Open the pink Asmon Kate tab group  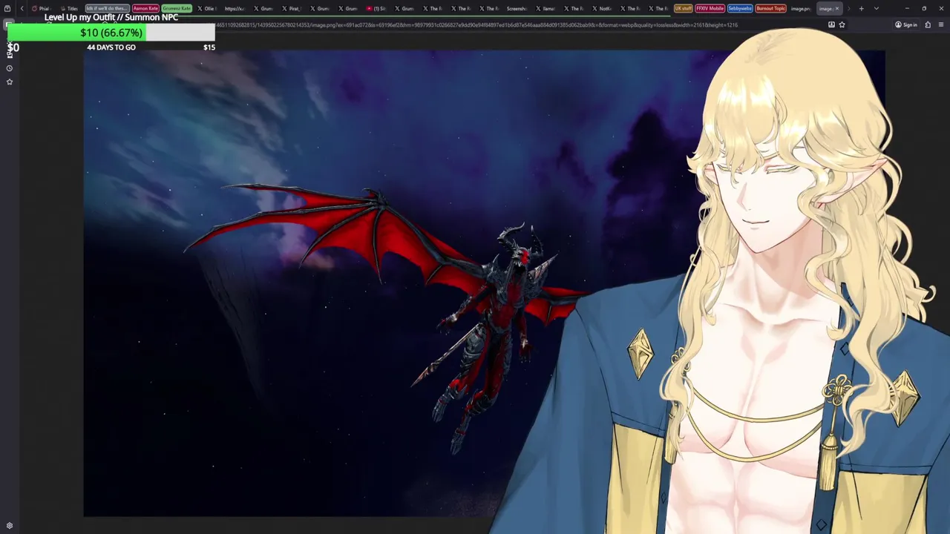tap(145, 8)
